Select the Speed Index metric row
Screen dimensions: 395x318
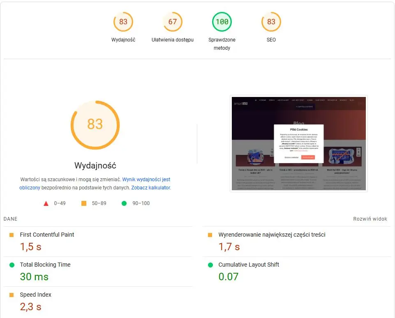coord(36,295)
